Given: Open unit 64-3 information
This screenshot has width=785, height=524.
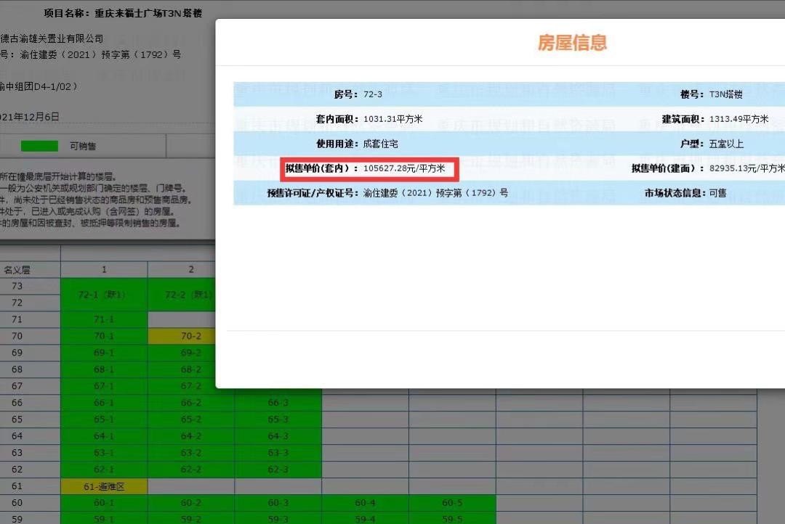Looking at the screenshot, I should click(x=278, y=436).
